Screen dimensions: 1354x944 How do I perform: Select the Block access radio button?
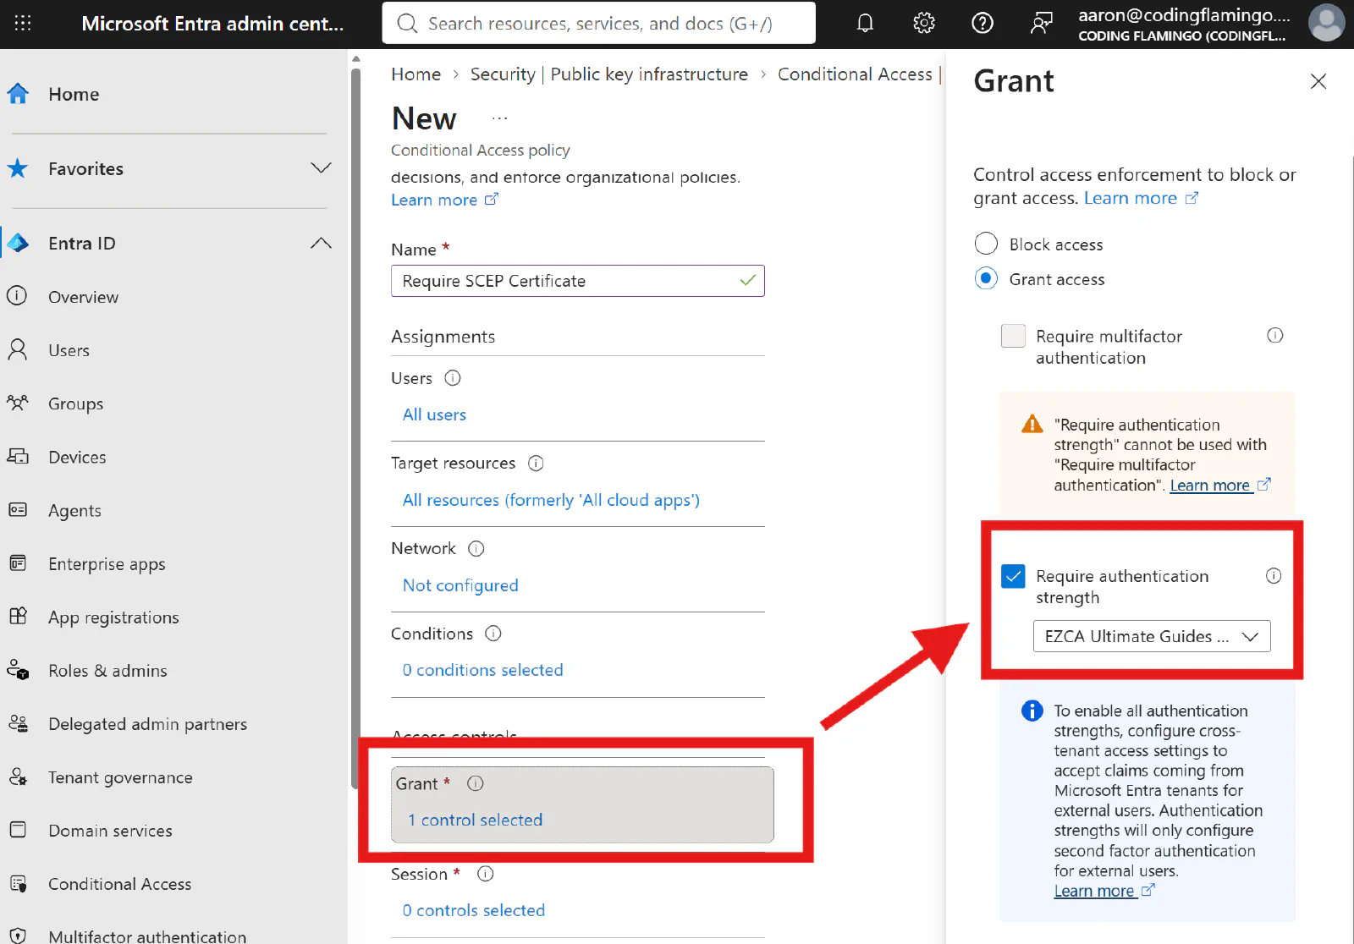click(x=986, y=244)
